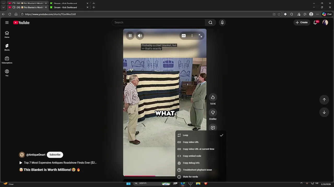Click the search magnifier button

point(210,23)
